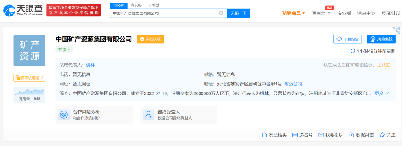The height and width of the screenshot is (146, 402).
Task: Open 消息中心 in the header
Action: point(366,13)
